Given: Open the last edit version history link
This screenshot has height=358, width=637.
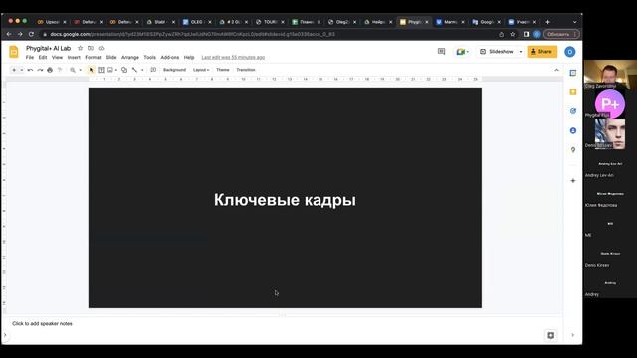Looking at the screenshot, I should [233, 58].
